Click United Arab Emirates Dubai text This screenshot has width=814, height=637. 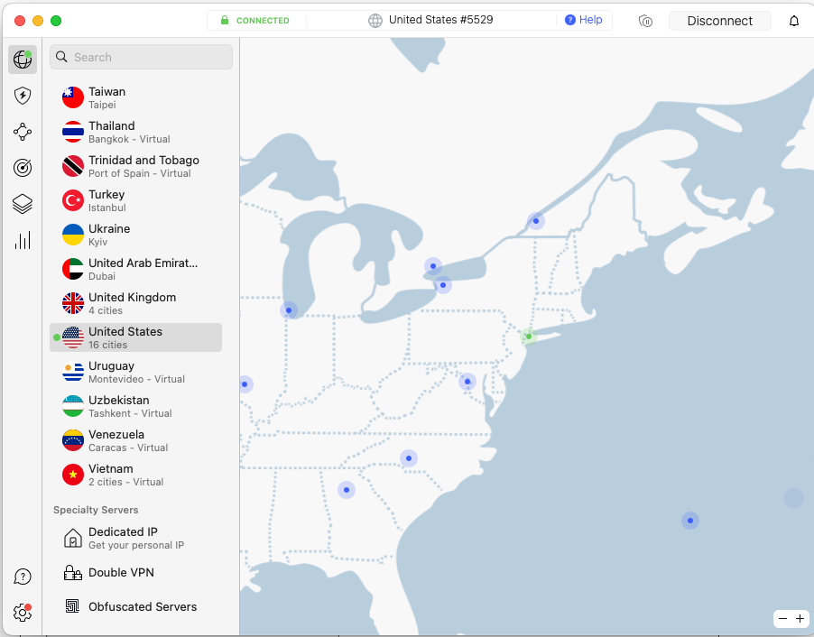143,269
